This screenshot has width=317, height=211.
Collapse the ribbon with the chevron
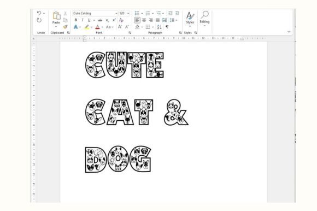[x=289, y=32]
